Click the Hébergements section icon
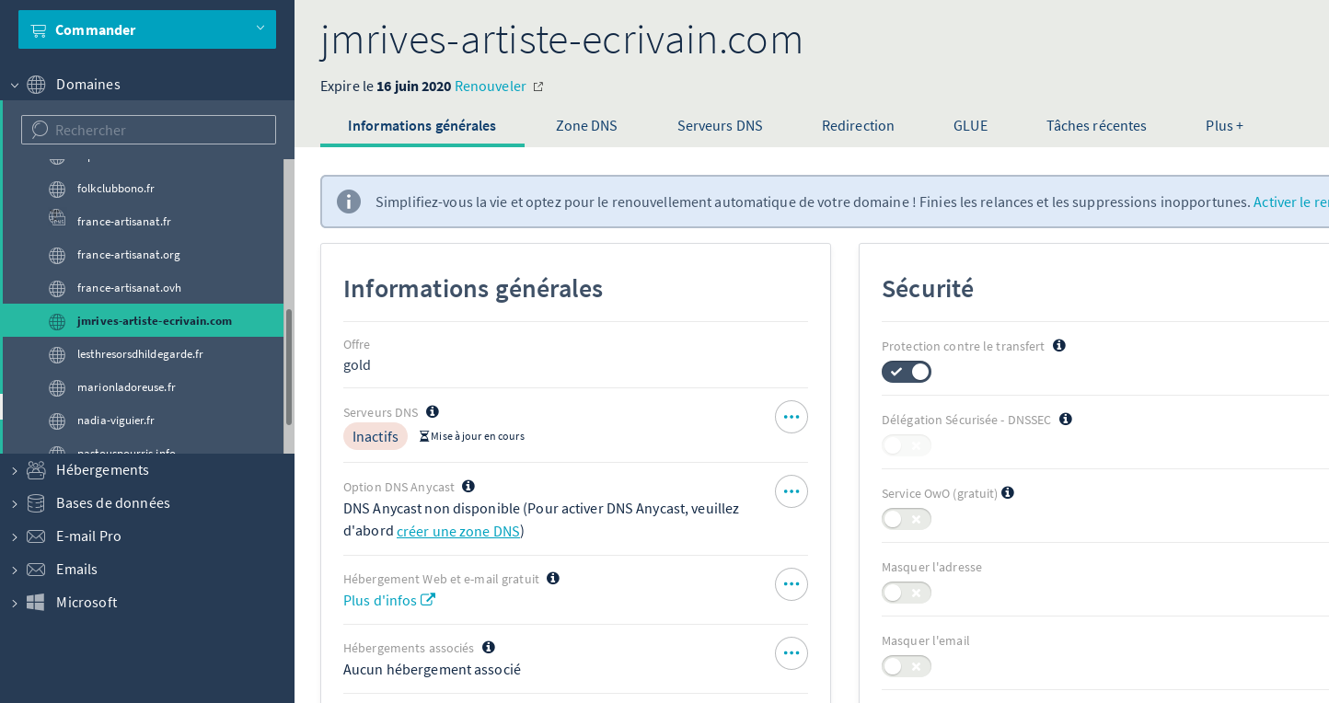Viewport: 1329px width, 703px height. 36,470
